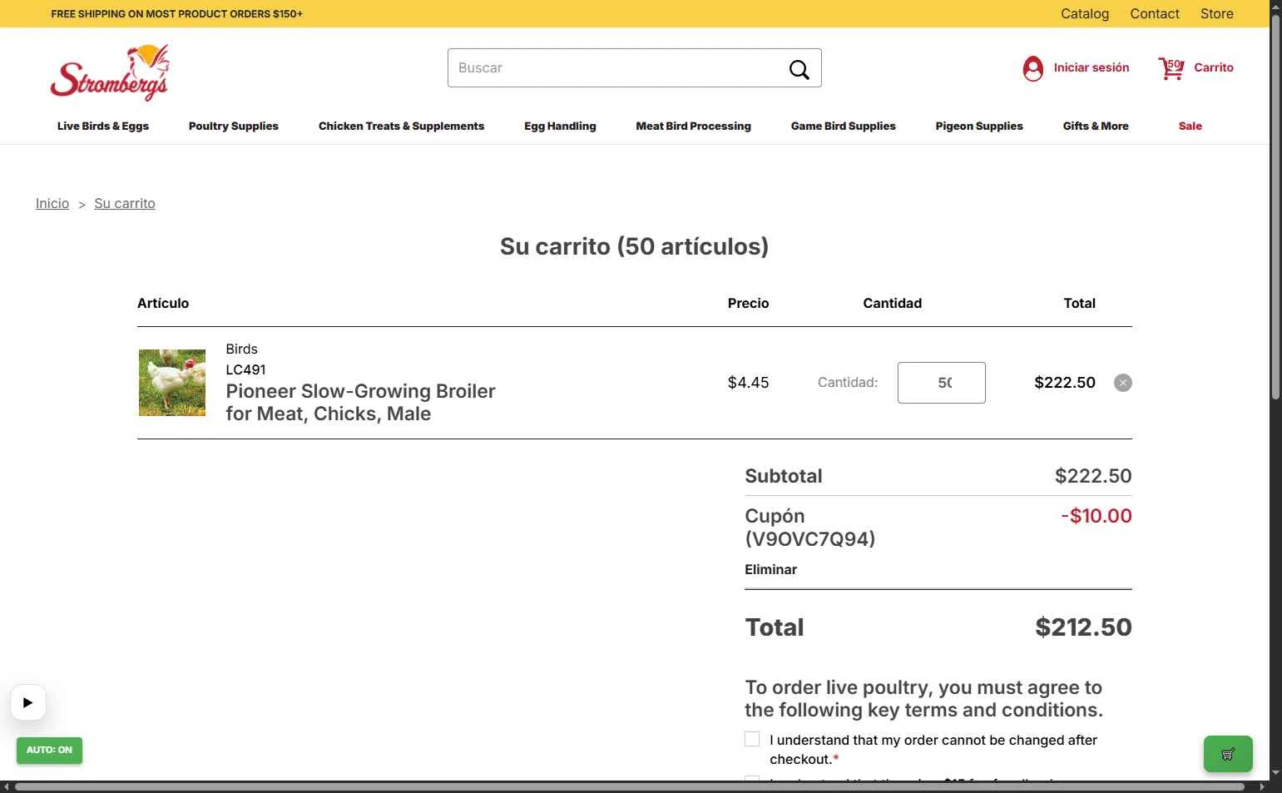1282x793 pixels.
Task: Open Poultry Supplies menu
Action: click(x=234, y=126)
